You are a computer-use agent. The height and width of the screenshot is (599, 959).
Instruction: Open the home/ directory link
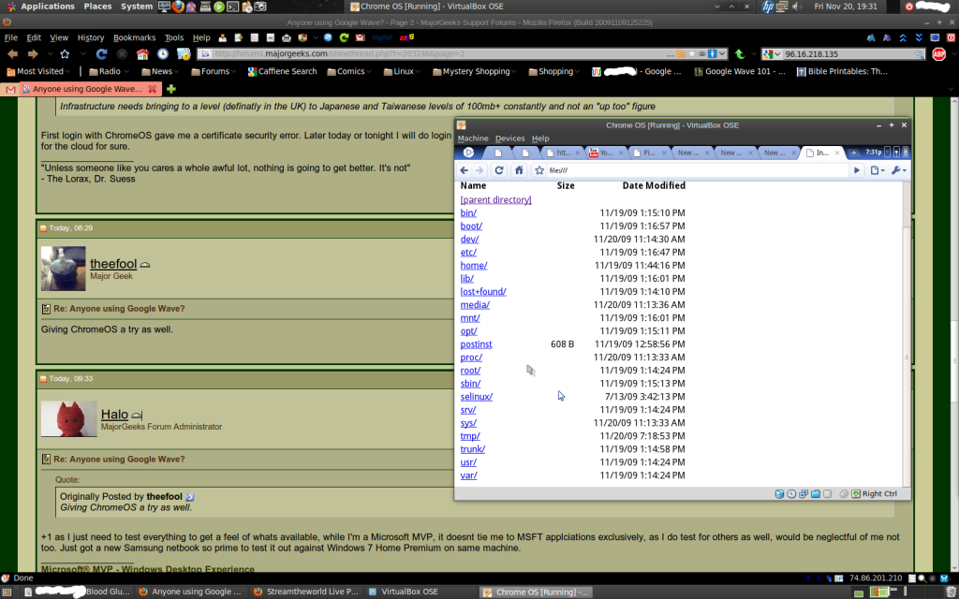click(x=474, y=266)
